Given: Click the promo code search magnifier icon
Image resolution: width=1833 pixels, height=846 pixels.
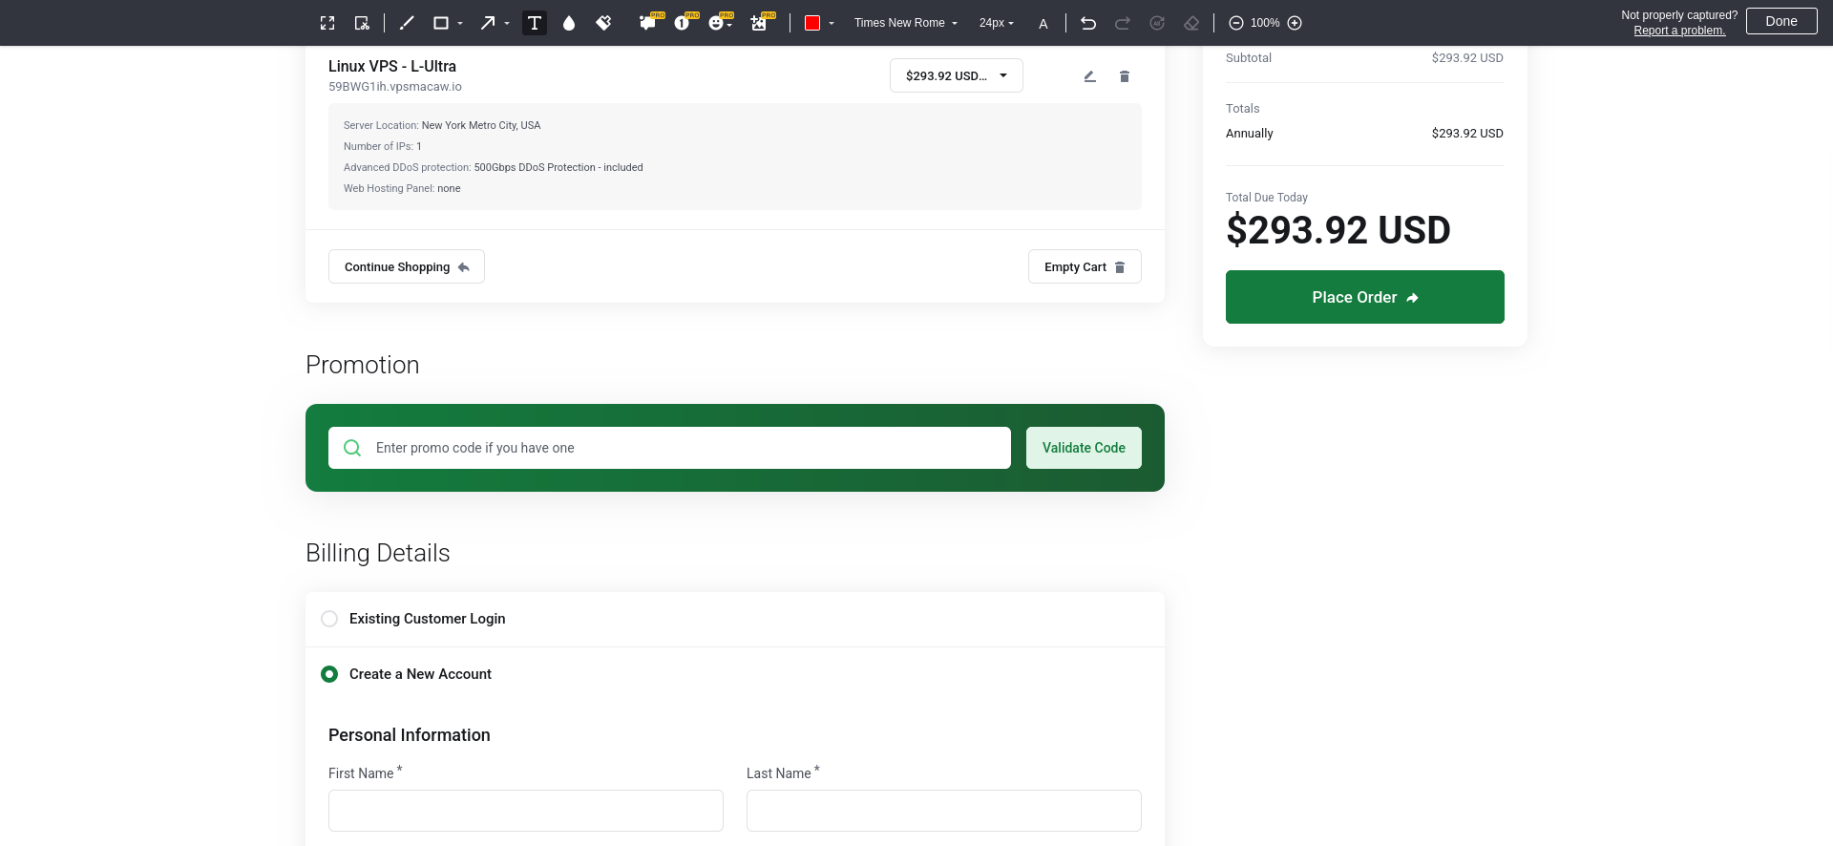Looking at the screenshot, I should click(x=352, y=448).
